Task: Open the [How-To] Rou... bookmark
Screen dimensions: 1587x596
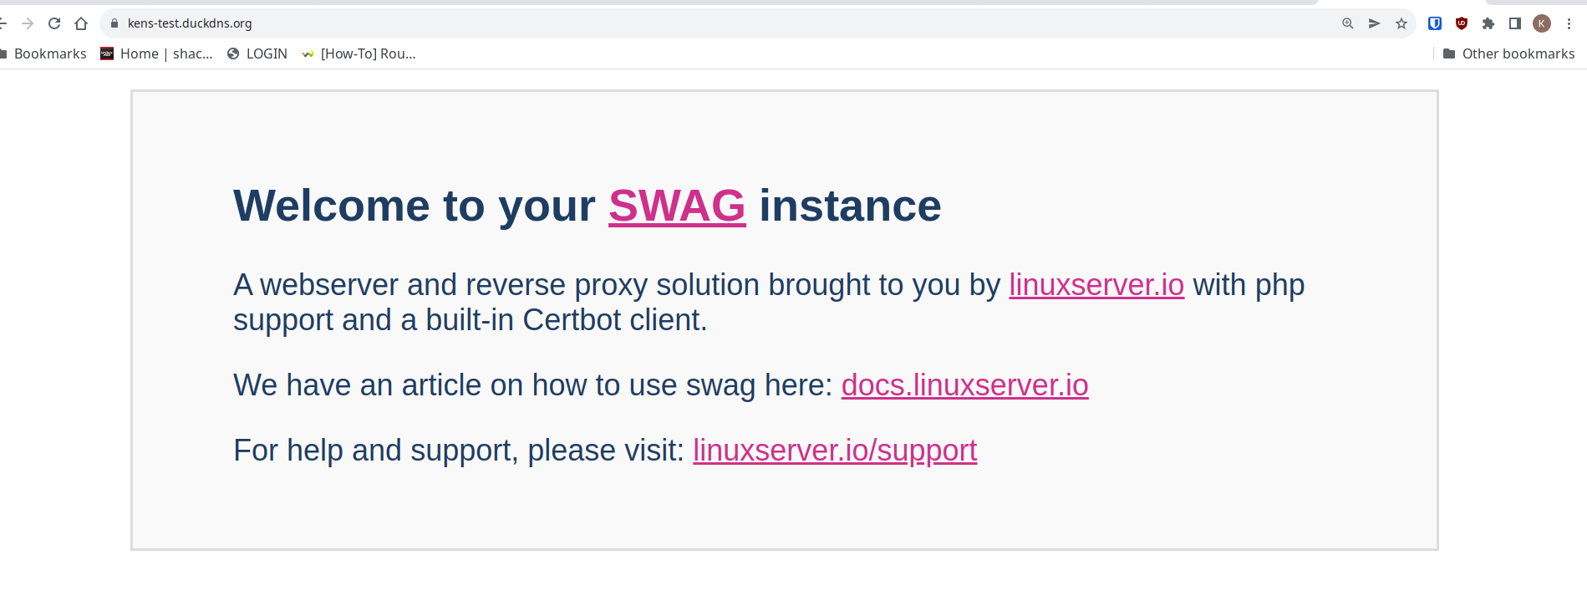Action: point(359,53)
